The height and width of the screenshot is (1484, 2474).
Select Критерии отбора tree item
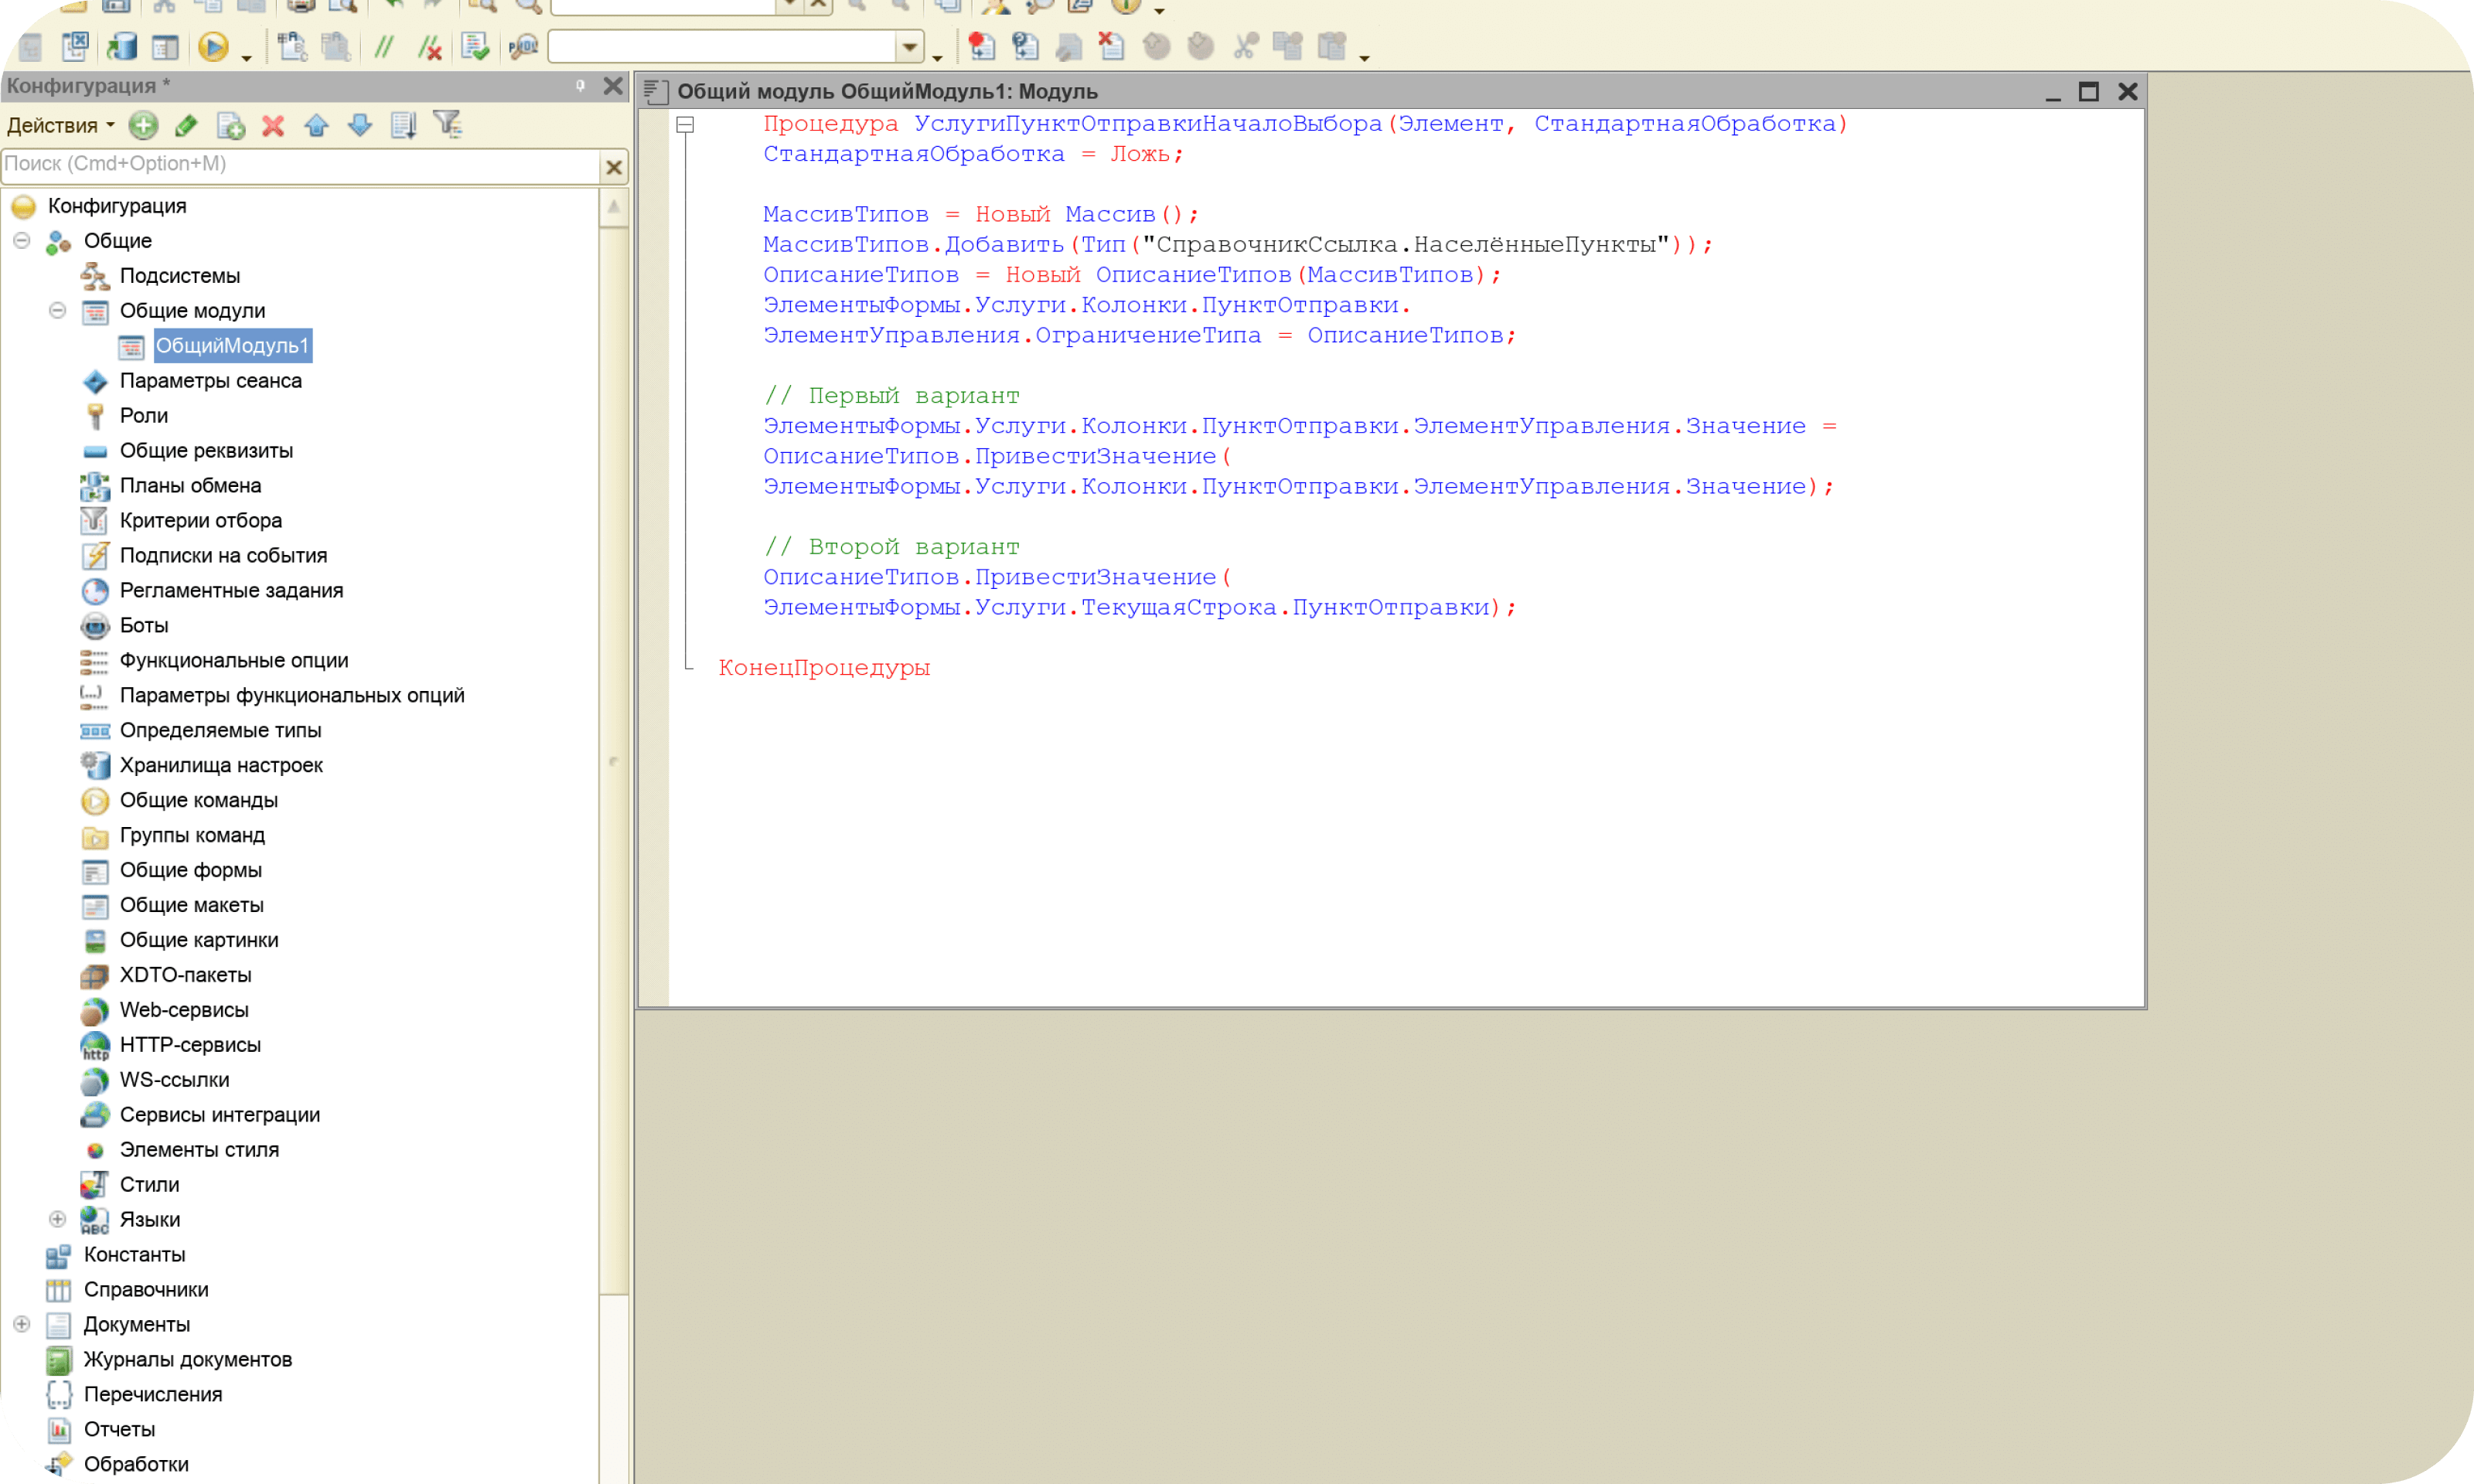point(201,521)
